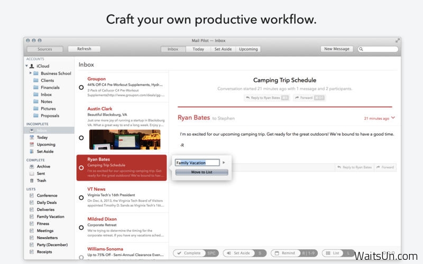The width and height of the screenshot is (423, 264).
Task: Open the photo thumbnail in Austin Clark message
Action: 125,139
